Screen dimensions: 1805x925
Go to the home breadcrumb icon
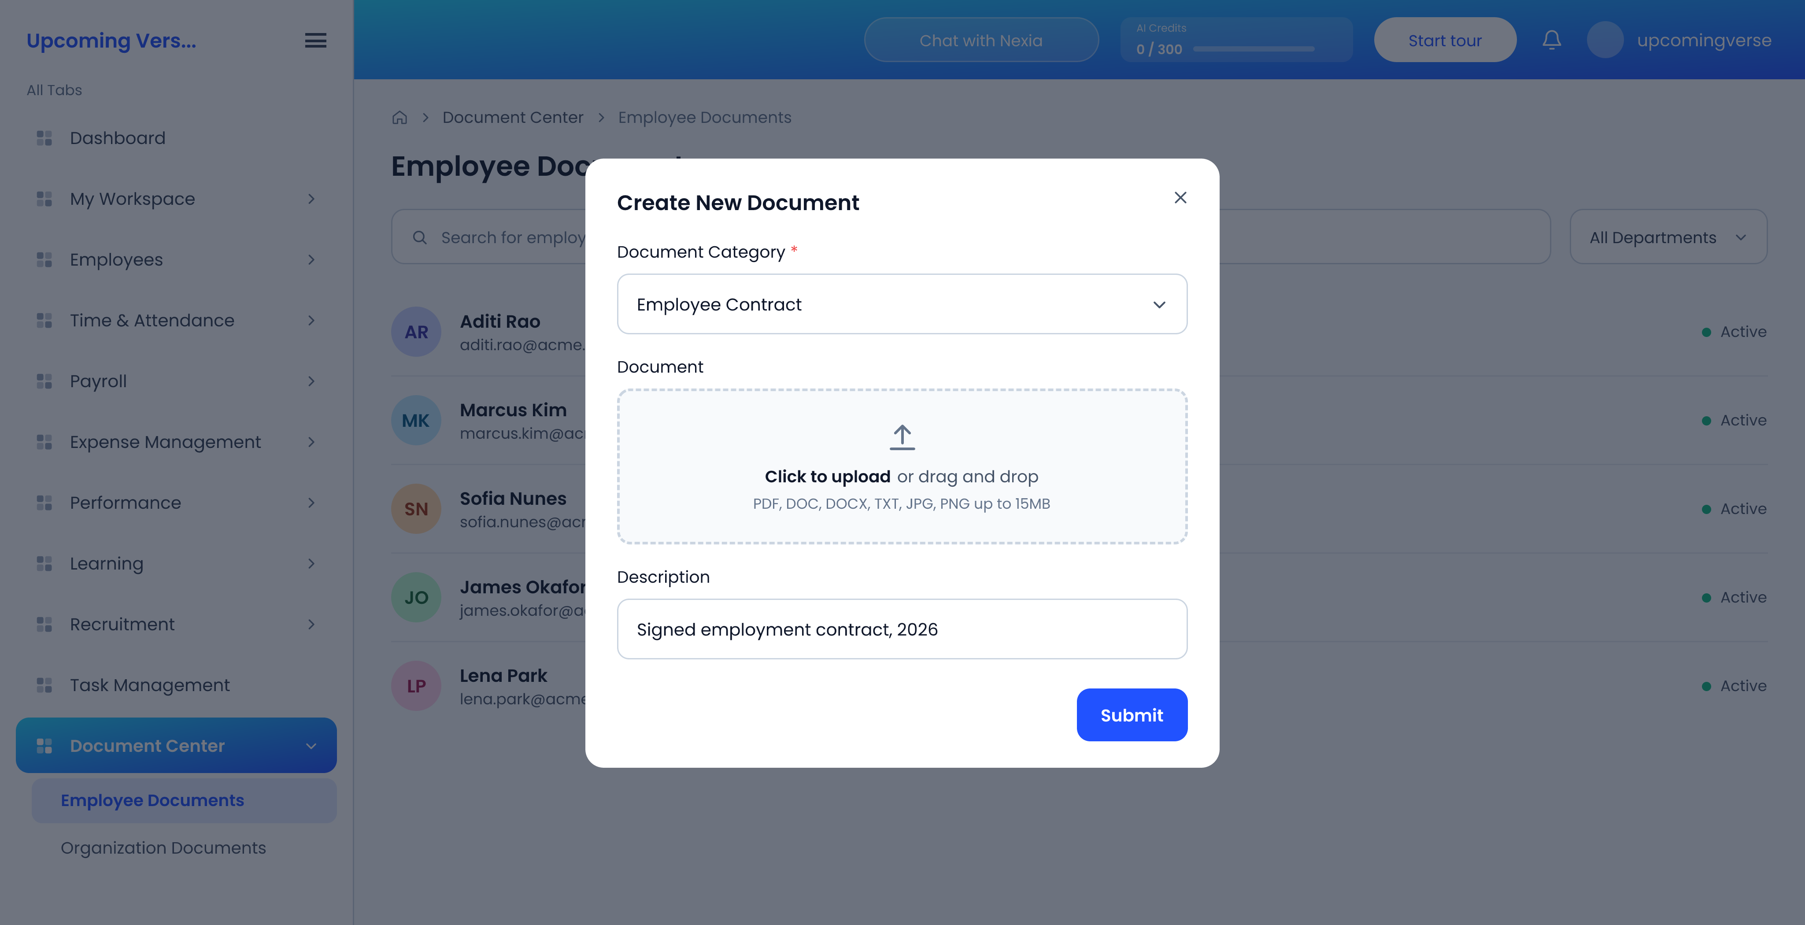pyautogui.click(x=399, y=118)
